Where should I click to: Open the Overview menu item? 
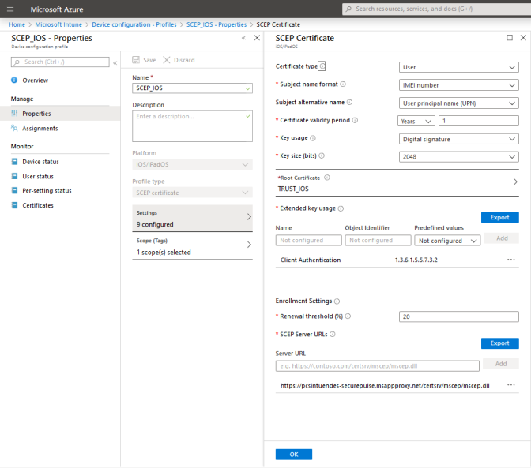(36, 80)
